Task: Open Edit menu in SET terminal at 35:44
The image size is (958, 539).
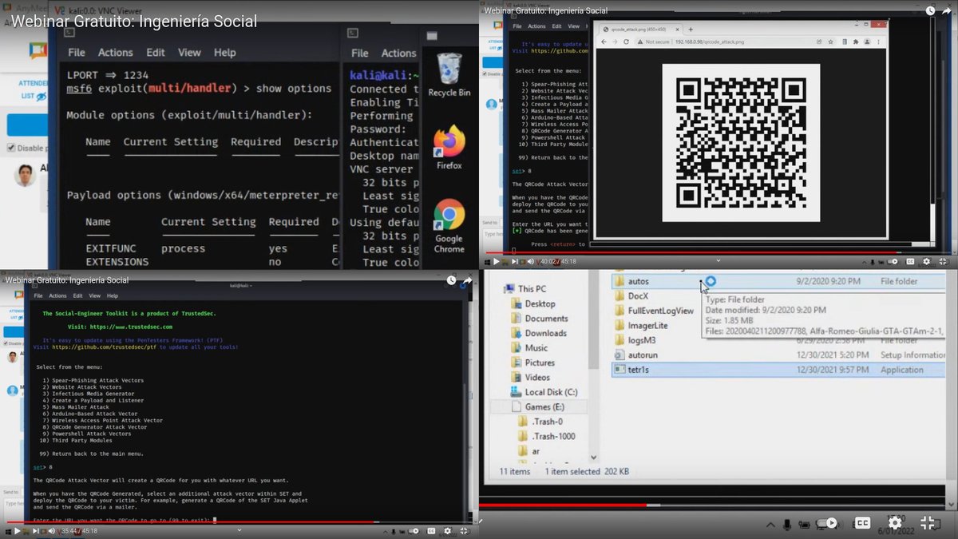Action: click(x=77, y=295)
